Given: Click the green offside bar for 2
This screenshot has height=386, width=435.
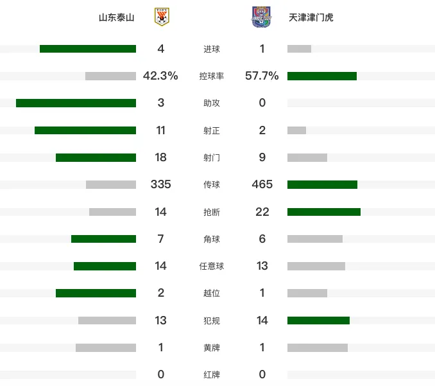Looking at the screenshot, I should coord(96,294).
